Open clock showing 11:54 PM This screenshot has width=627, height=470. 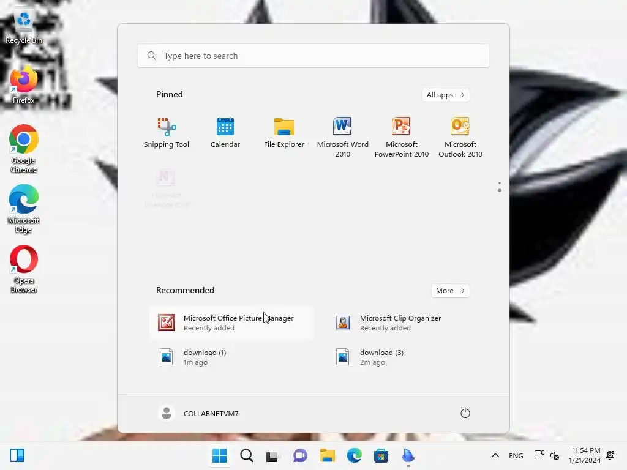click(585, 455)
